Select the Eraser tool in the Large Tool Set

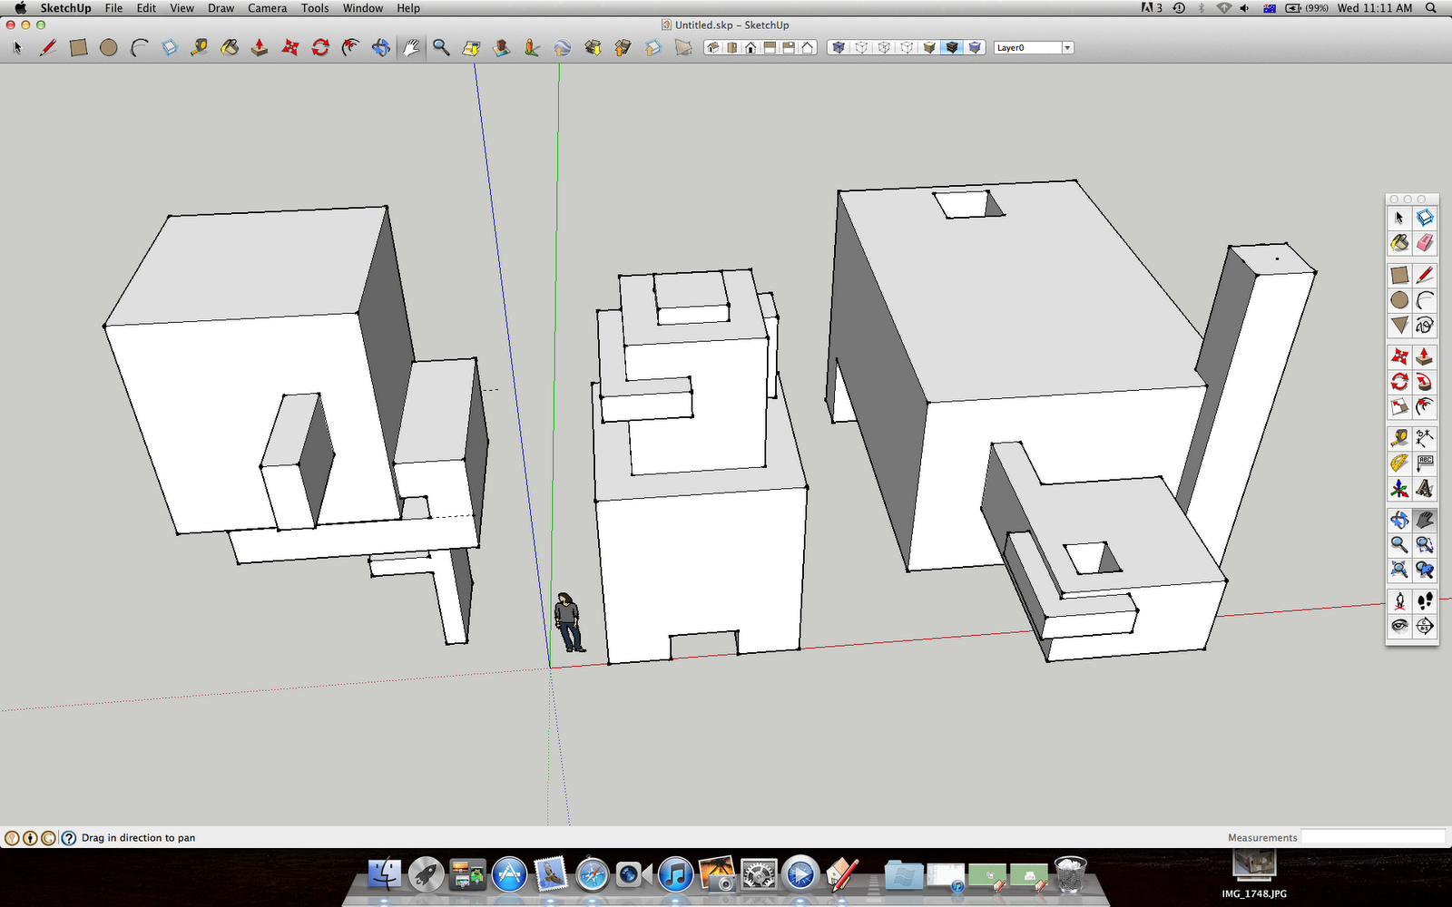pyautogui.click(x=1425, y=240)
